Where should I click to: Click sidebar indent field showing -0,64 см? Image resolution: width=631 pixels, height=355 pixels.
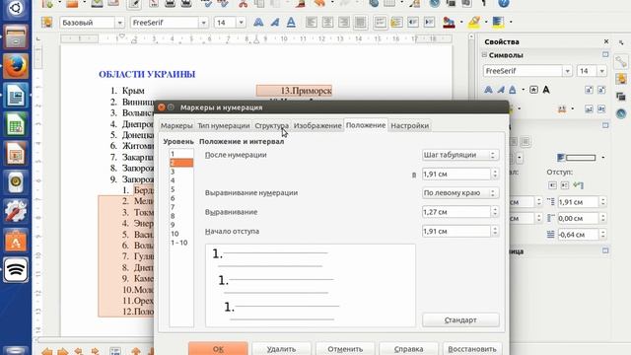[578, 235]
